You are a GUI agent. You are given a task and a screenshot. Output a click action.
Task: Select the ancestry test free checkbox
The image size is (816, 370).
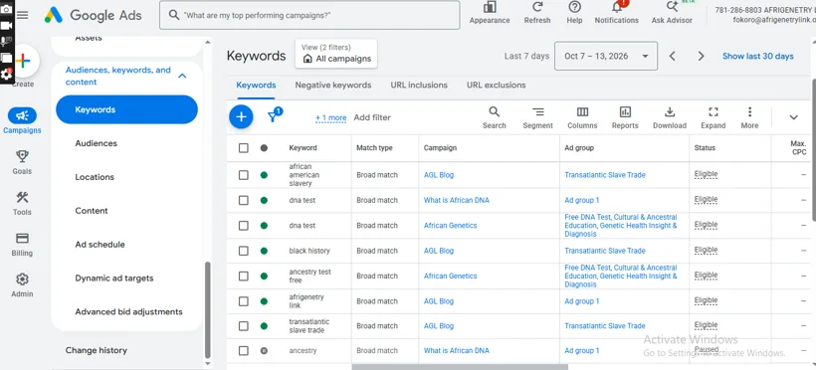pyautogui.click(x=244, y=276)
